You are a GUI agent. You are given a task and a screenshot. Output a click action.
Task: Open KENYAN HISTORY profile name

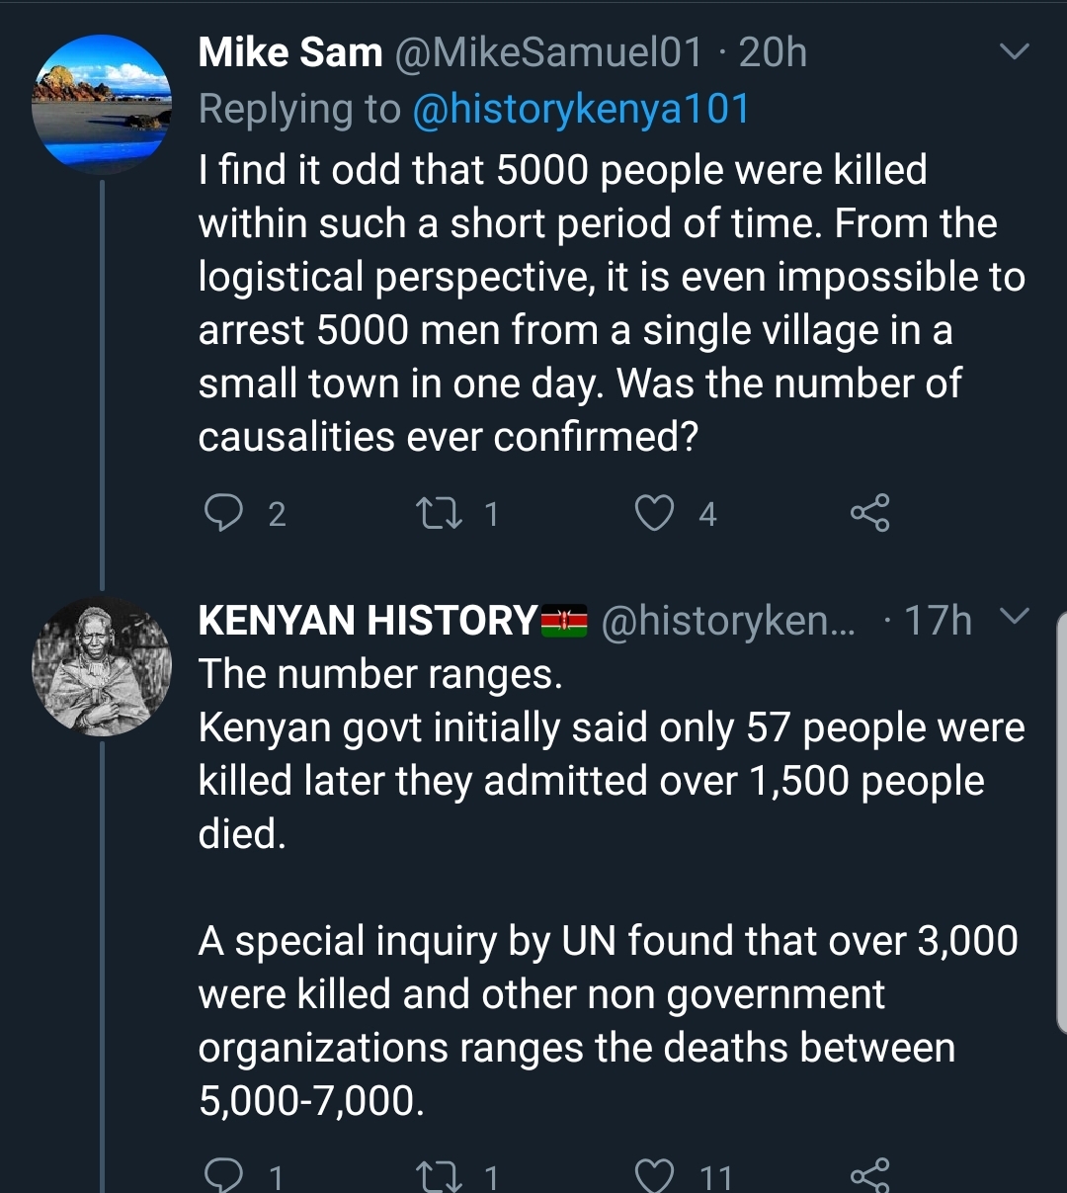coord(367,621)
